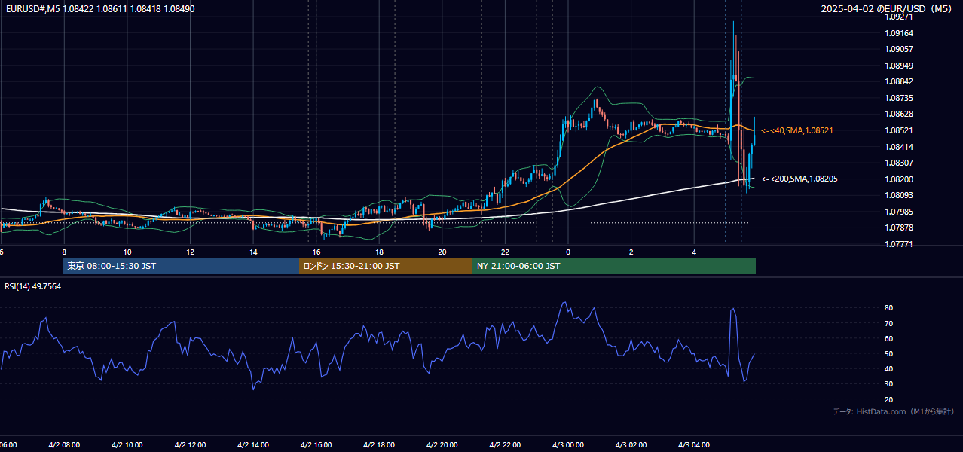Click the '4/2 16:00' date axis label

pos(316,445)
